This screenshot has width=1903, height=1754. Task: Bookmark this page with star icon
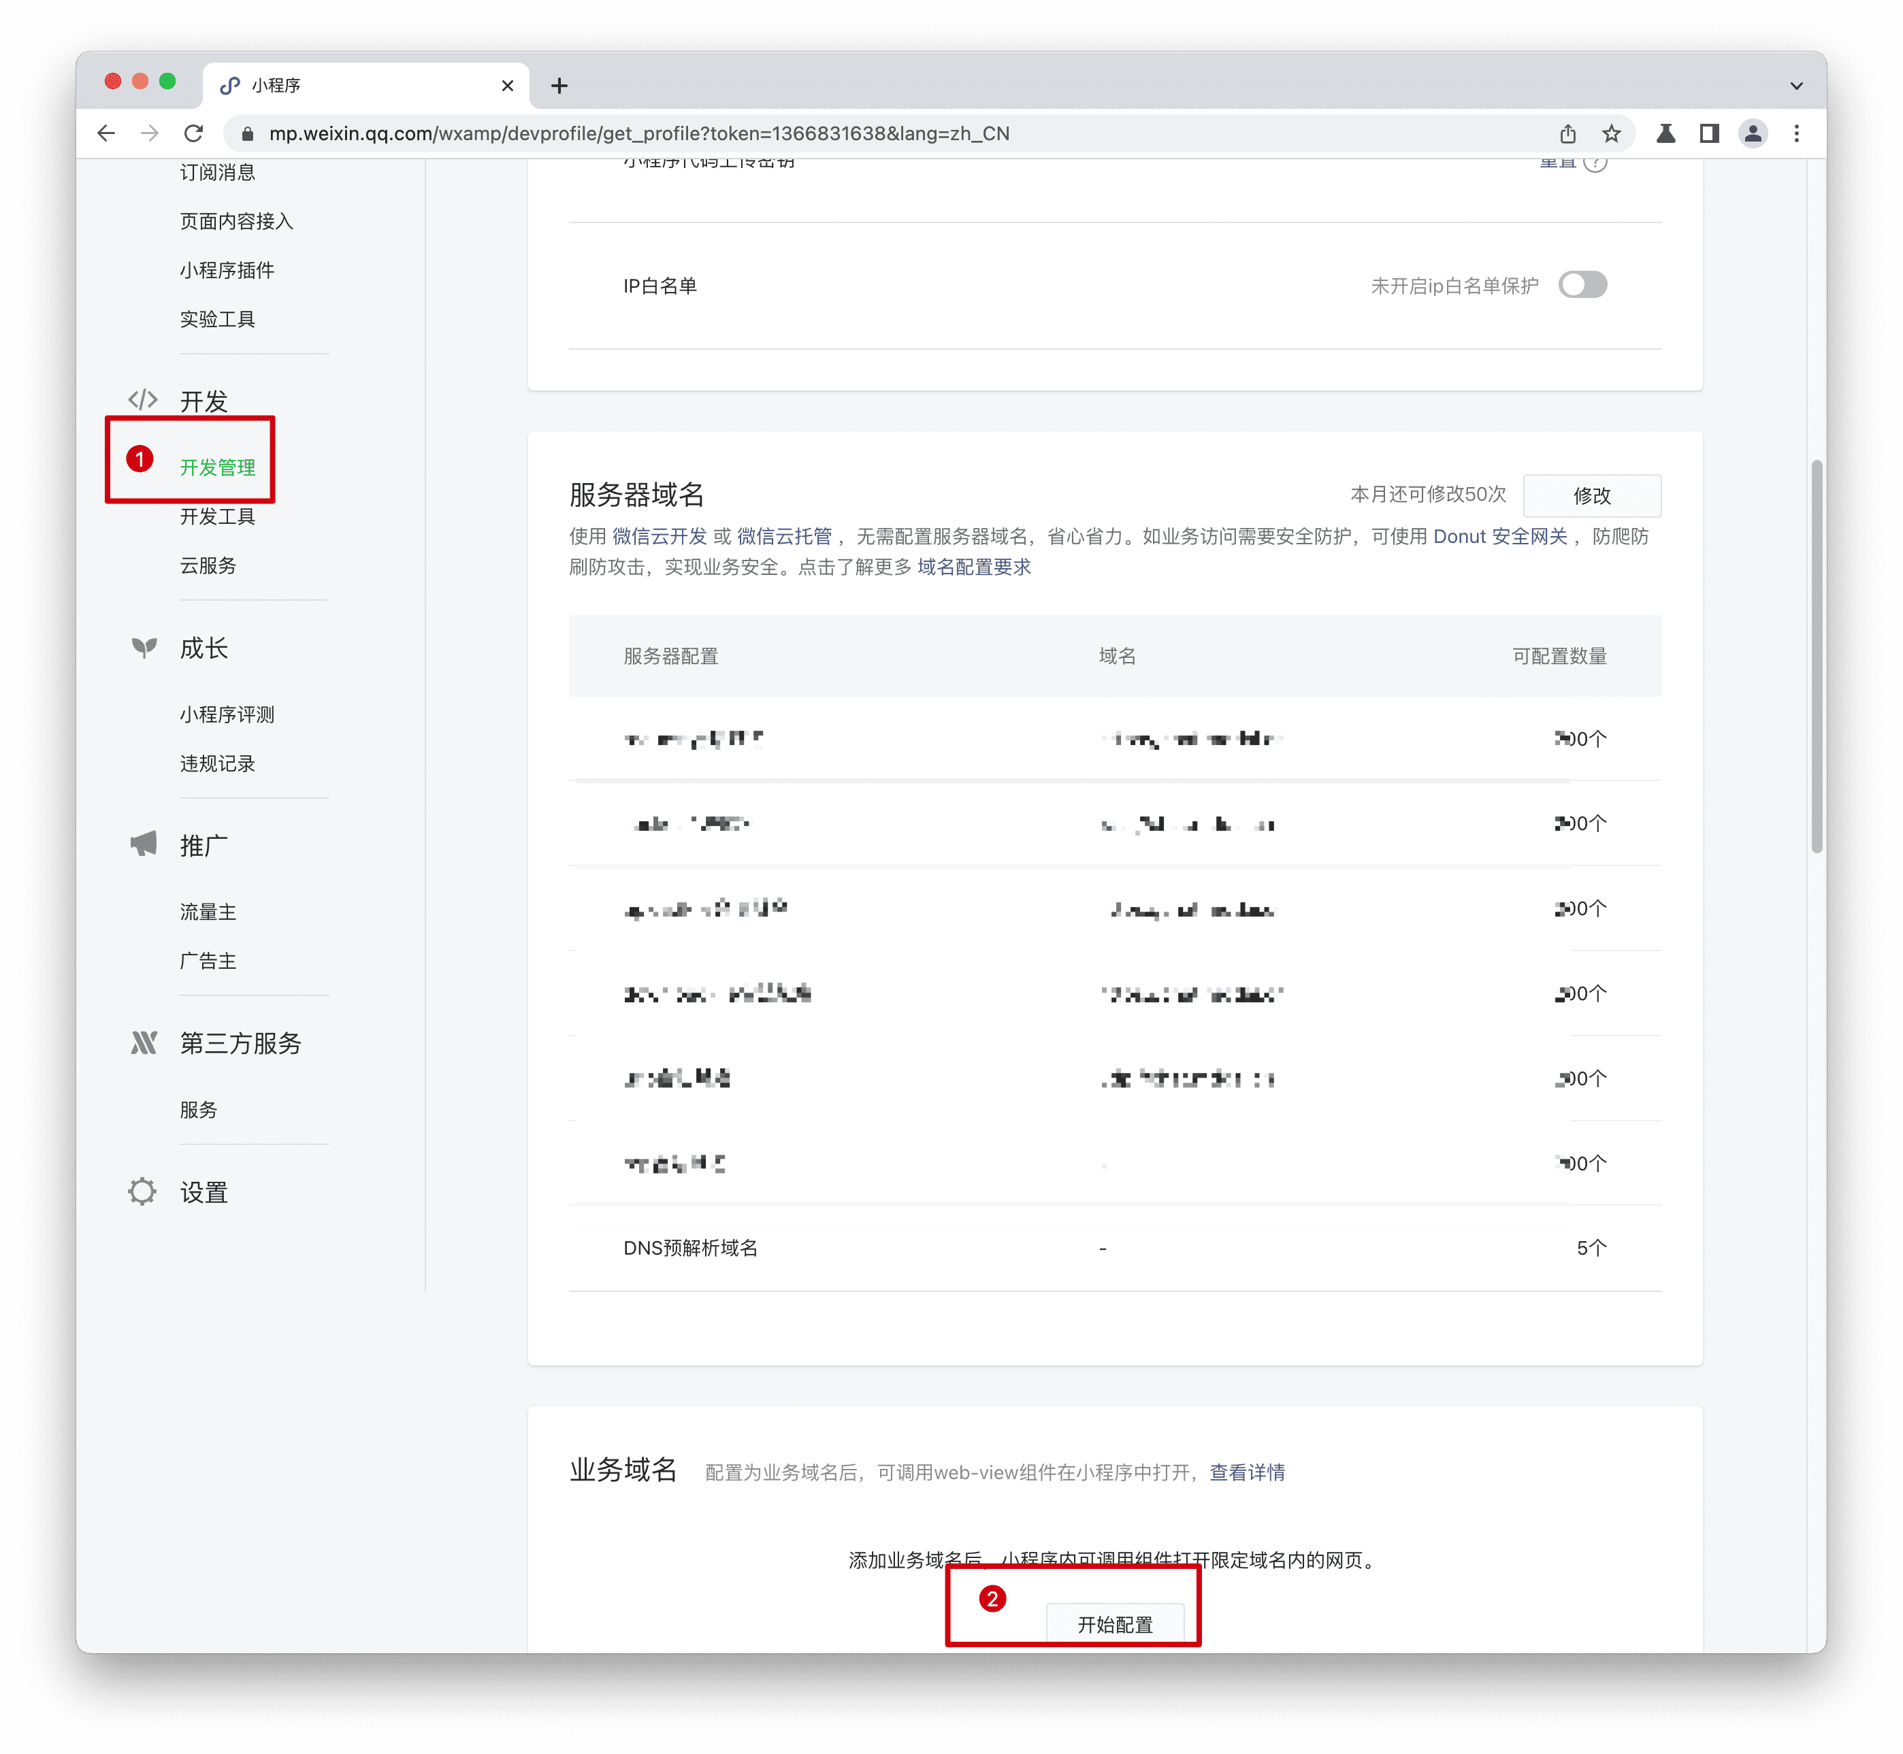pyautogui.click(x=1612, y=134)
